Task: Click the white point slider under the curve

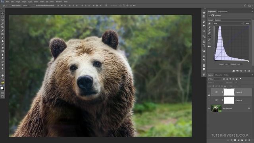Action: (248, 61)
